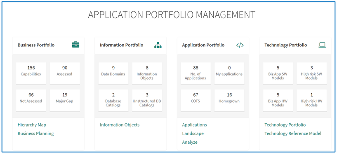The height and width of the screenshot is (154, 337).
Task: Click the Information Portfolio card heading
Action: 121,45
